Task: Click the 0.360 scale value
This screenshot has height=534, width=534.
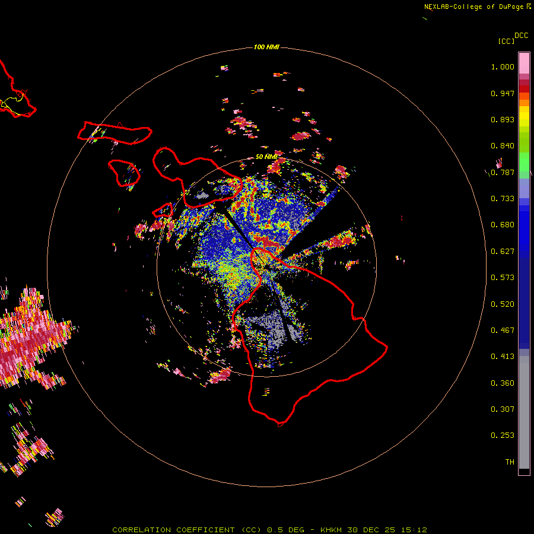Action: coord(503,383)
